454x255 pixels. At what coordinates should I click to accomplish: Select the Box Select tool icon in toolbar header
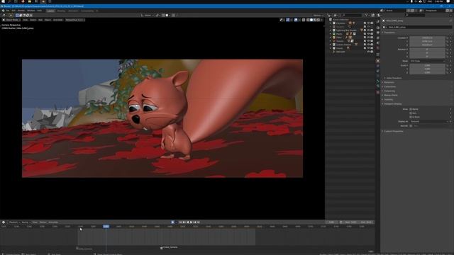click(x=17, y=16)
